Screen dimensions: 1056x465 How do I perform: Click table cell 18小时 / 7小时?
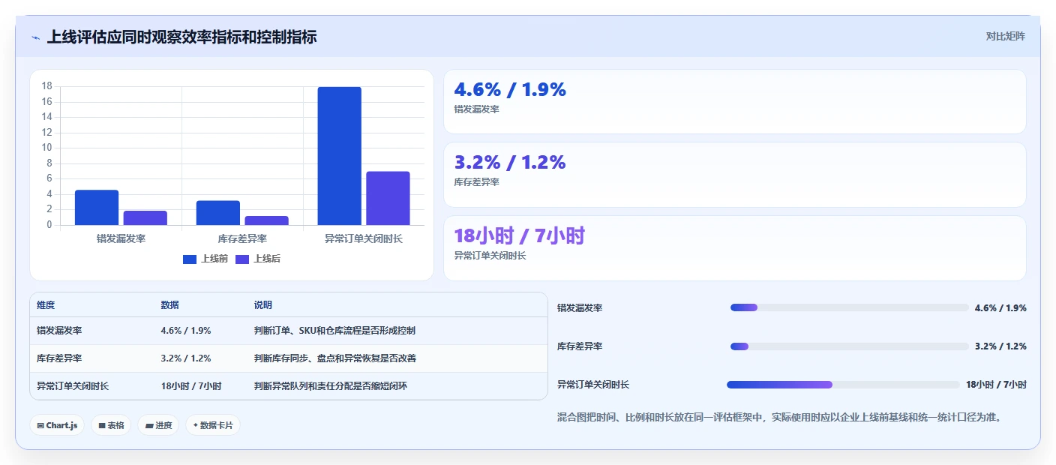tap(191, 386)
